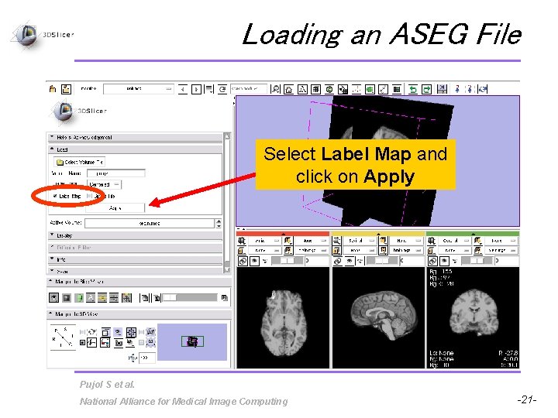
Task: Click the module panel vertical scrollbar
Action: [x=227, y=203]
